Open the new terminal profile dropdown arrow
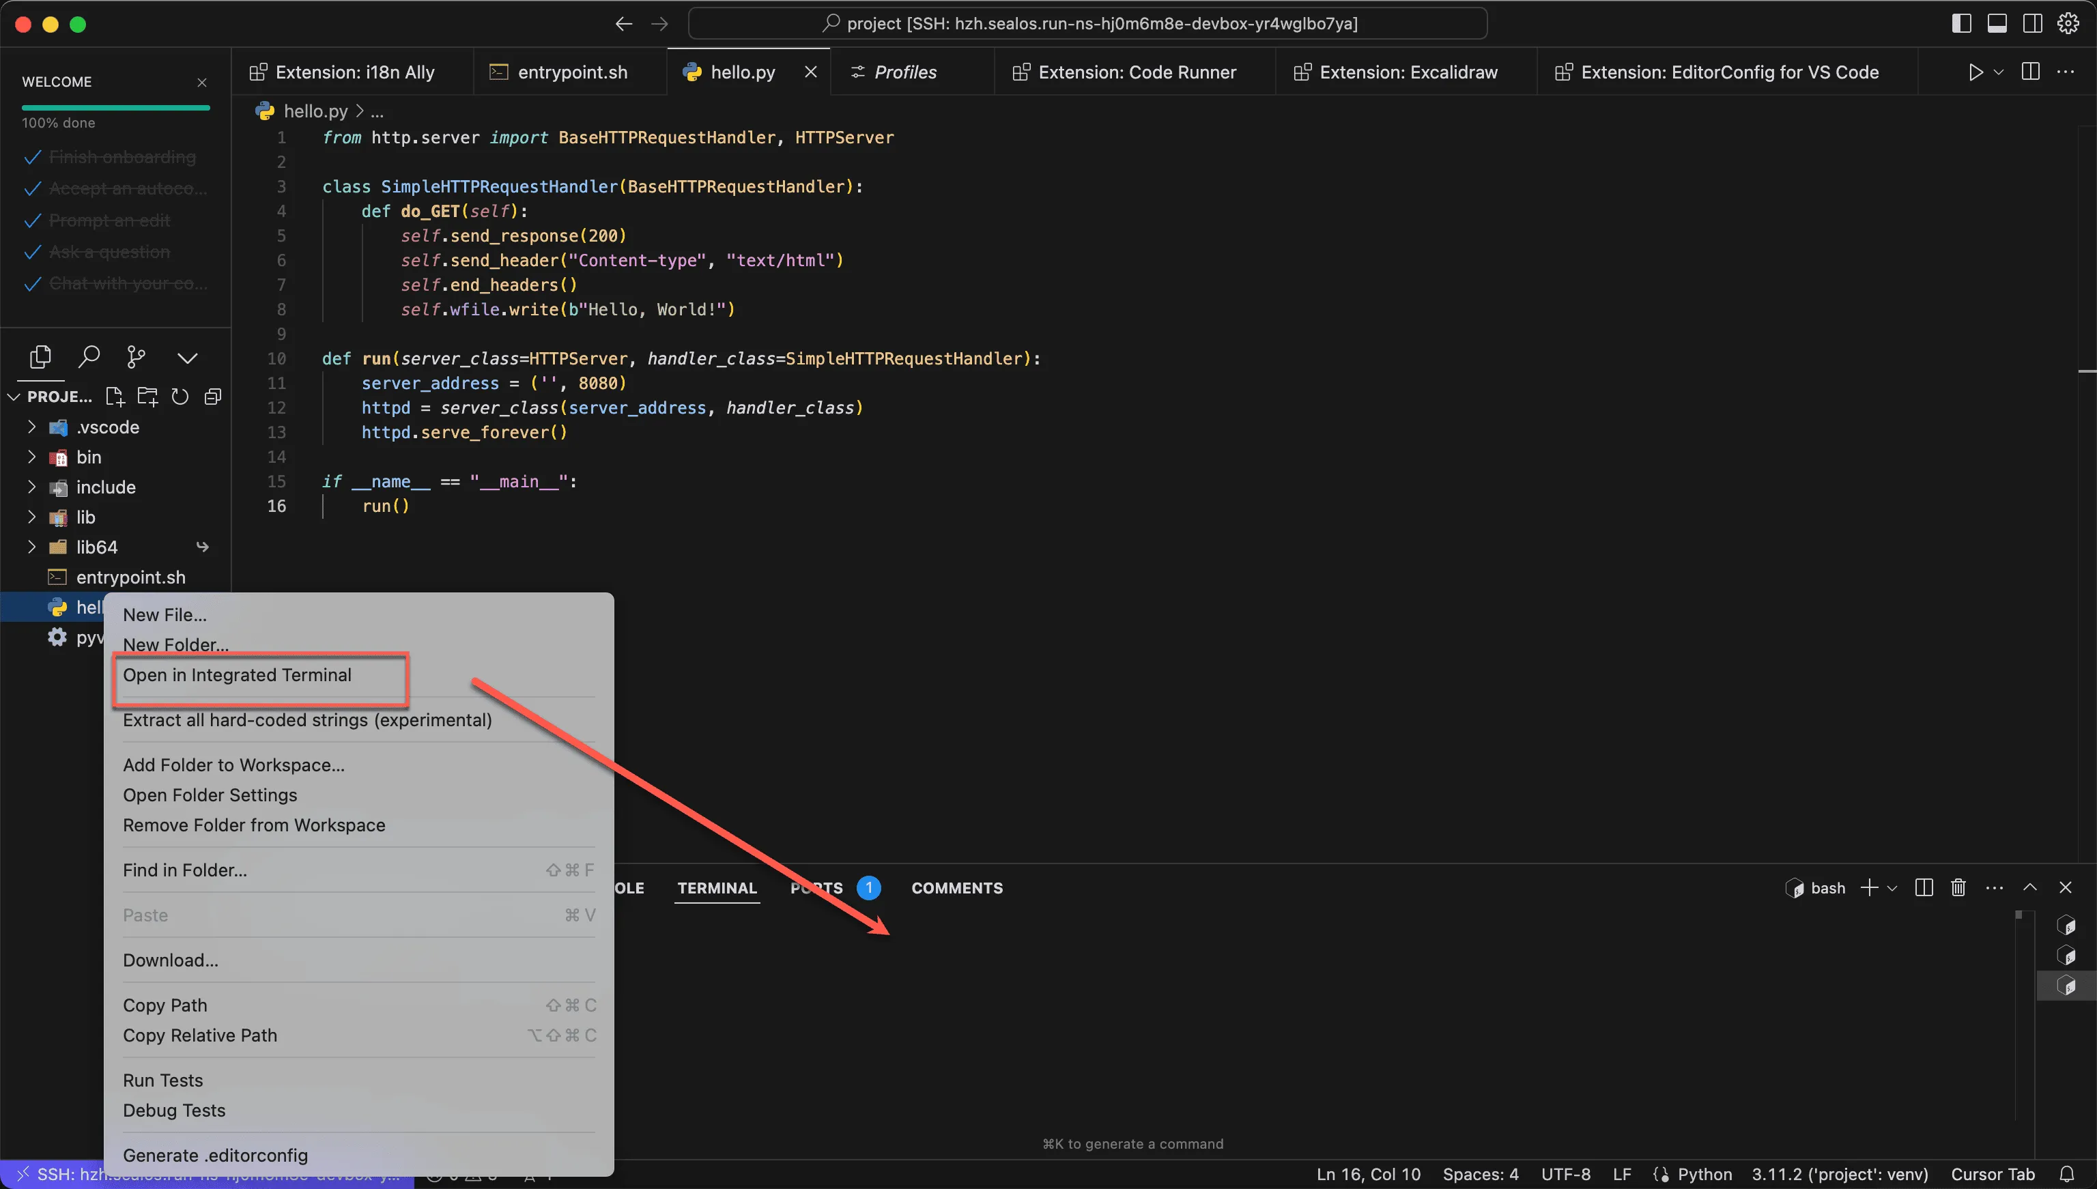 (1892, 888)
